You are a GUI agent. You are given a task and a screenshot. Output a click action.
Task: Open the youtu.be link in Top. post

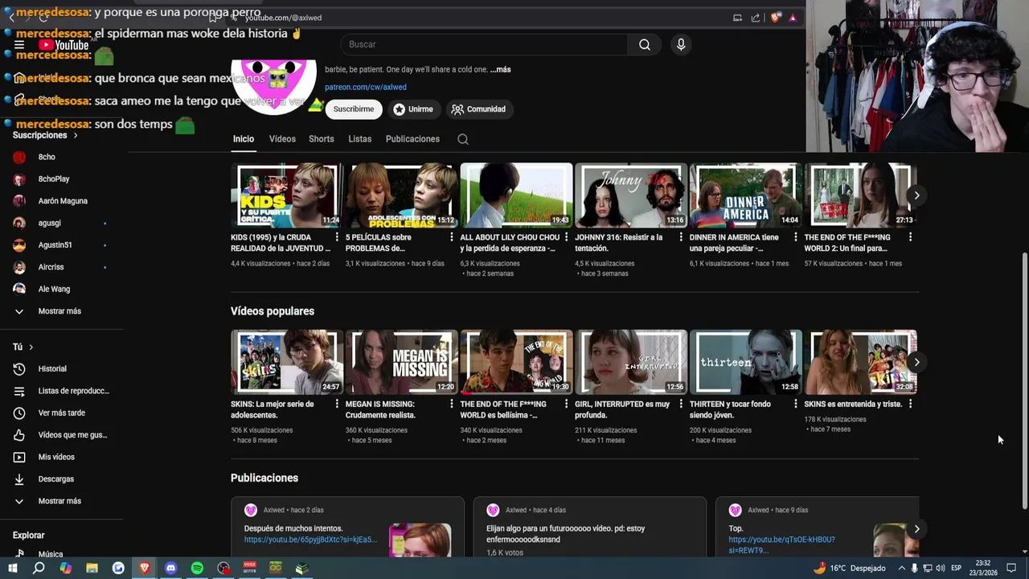coord(781,545)
